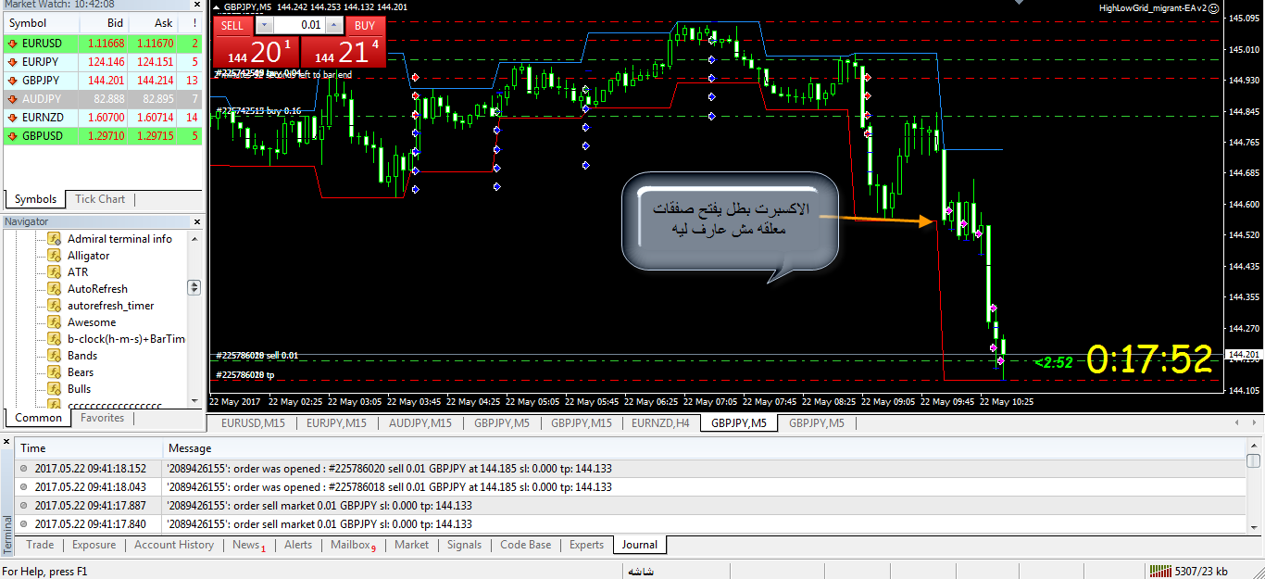
Task: Collapse one-click trading panel triangle
Action: point(217,7)
